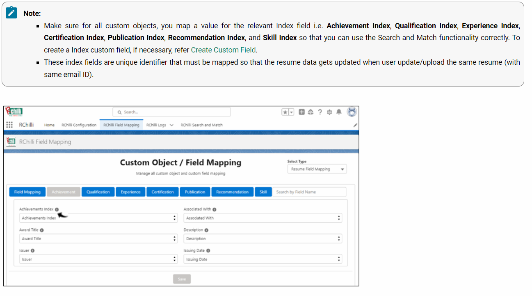Switch to the Experience section

coord(130,192)
